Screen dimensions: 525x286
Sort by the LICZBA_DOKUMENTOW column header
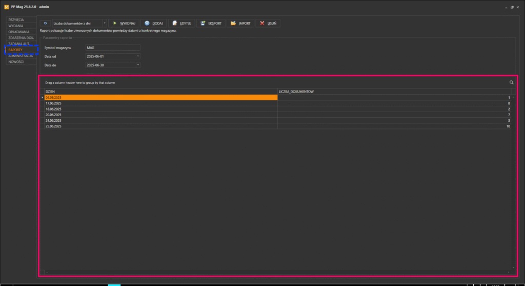394,92
